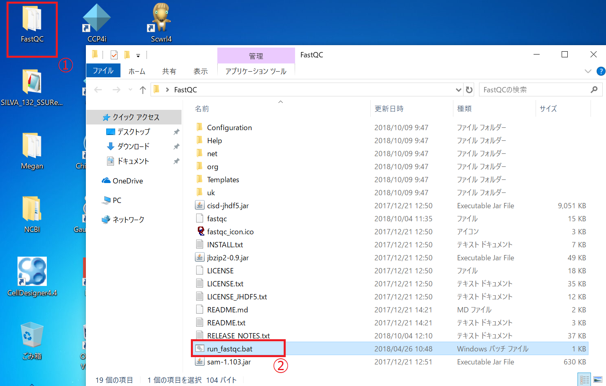Expand the ribbon with the chevron
606x386 pixels.
[588, 71]
